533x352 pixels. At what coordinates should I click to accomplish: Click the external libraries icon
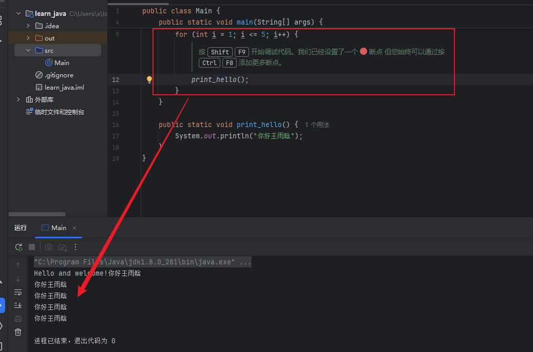29,100
